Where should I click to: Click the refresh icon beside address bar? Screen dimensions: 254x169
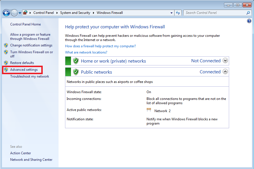pos(178,13)
